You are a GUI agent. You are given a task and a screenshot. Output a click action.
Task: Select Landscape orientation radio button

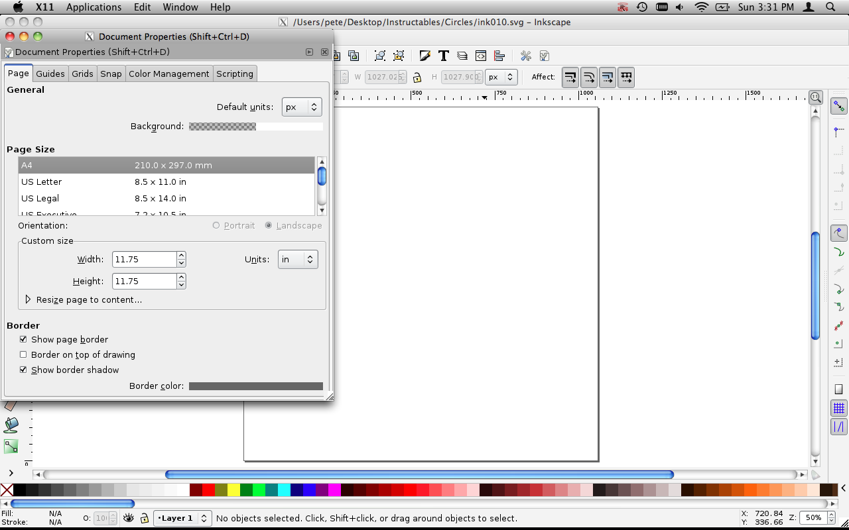(269, 225)
